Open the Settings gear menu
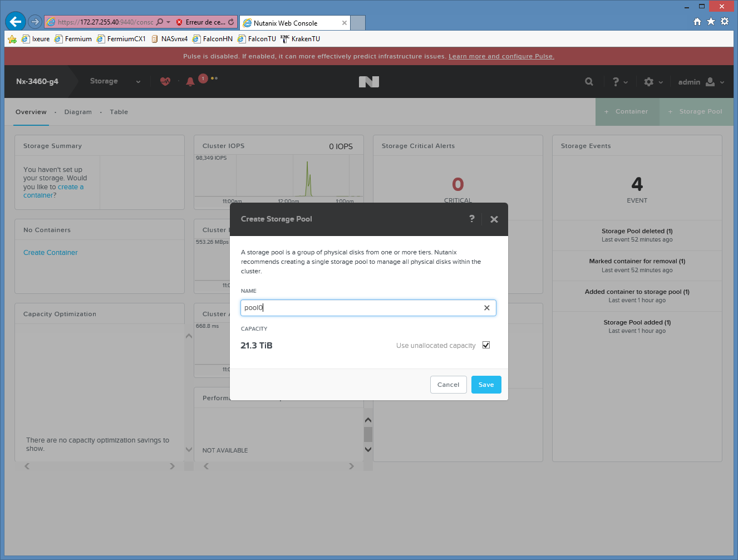Image resolution: width=738 pixels, height=560 pixels. click(653, 82)
